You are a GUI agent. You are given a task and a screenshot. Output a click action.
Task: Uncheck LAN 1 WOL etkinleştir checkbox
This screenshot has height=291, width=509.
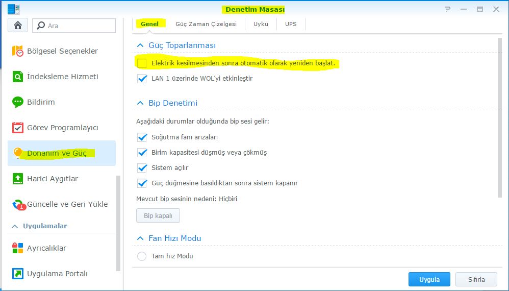[x=142, y=79]
